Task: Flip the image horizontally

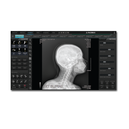Action: 30,73
